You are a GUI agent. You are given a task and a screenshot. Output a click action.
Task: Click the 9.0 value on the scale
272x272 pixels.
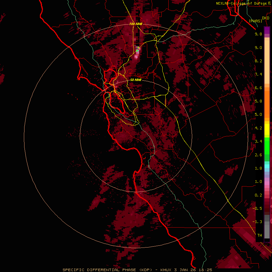coord(258,47)
